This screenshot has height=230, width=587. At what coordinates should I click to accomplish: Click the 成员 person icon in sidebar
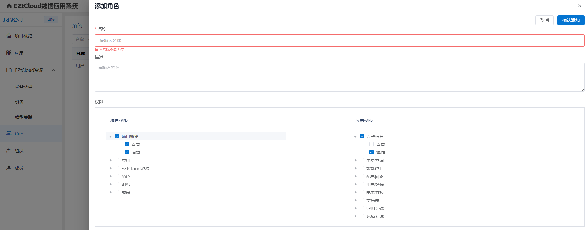click(9, 168)
